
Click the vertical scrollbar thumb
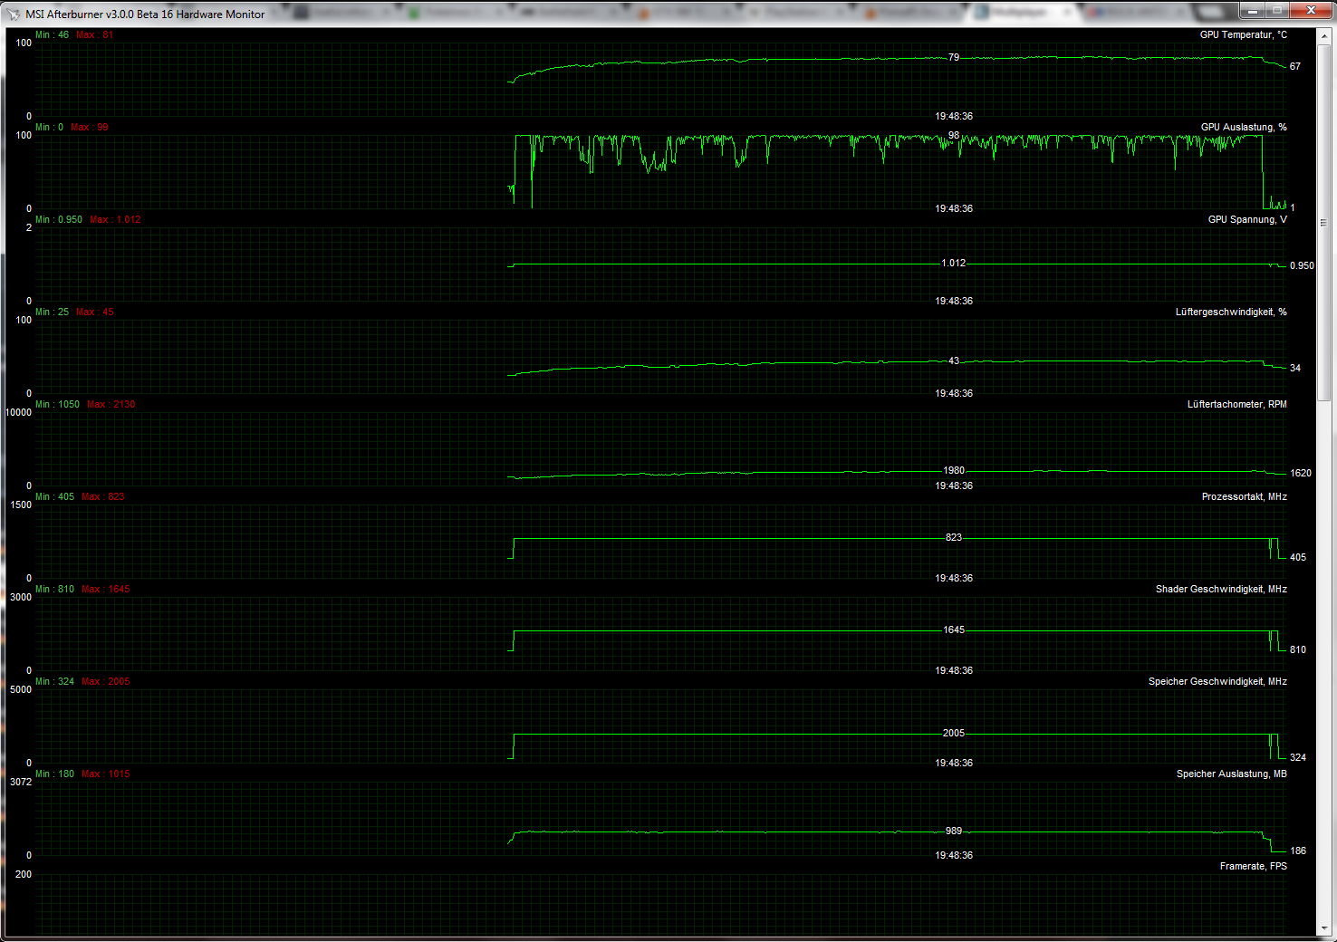click(1323, 222)
